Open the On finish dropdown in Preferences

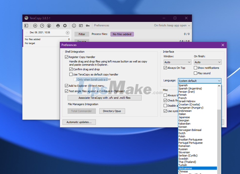tap(207, 62)
